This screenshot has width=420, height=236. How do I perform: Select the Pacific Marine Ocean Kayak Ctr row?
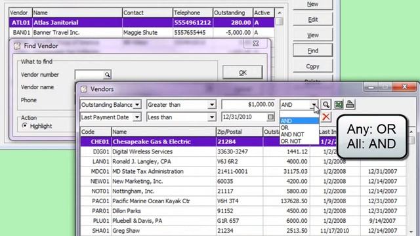pos(243,201)
